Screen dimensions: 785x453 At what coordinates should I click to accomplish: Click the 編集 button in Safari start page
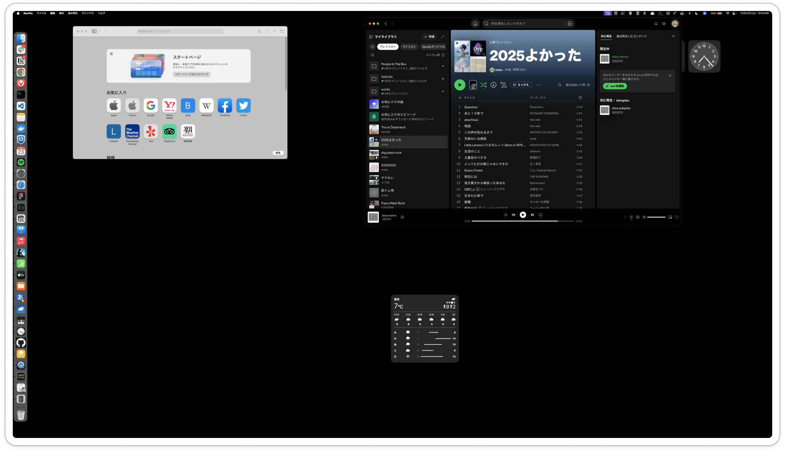[x=278, y=153]
